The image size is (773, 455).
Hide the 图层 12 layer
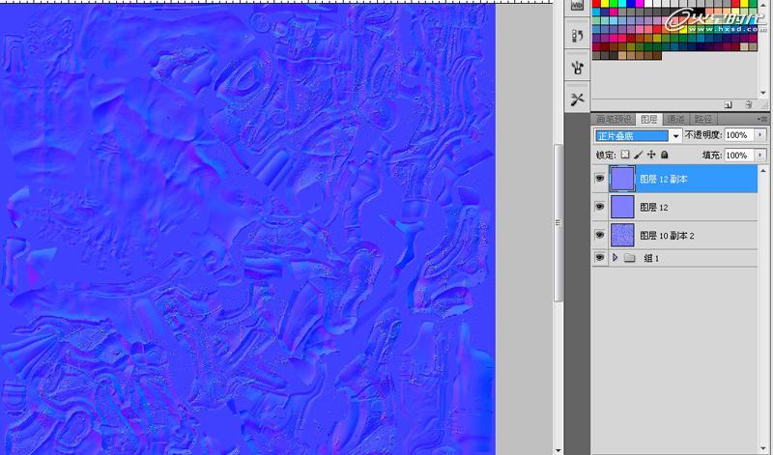[599, 207]
